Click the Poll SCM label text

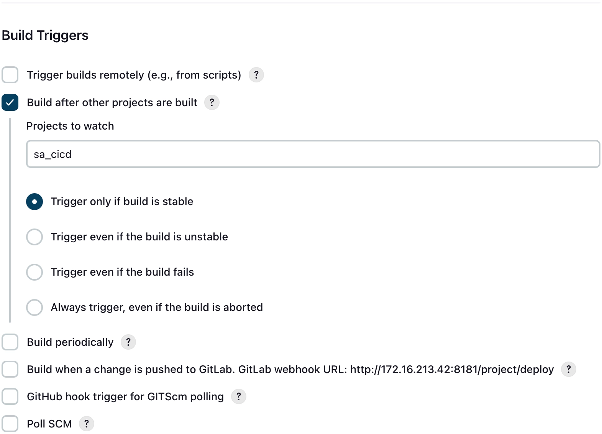(x=49, y=424)
